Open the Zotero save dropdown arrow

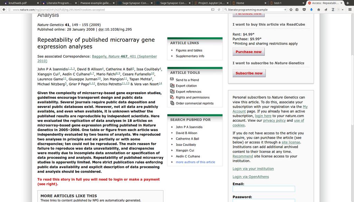pos(343,10)
